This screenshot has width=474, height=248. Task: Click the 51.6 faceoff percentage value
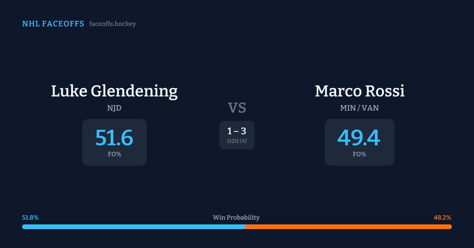[x=114, y=138]
